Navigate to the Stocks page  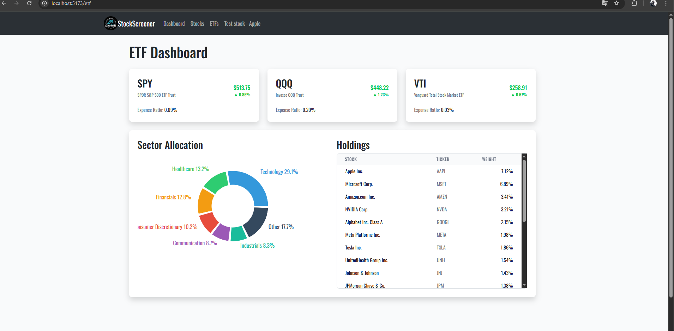point(197,23)
